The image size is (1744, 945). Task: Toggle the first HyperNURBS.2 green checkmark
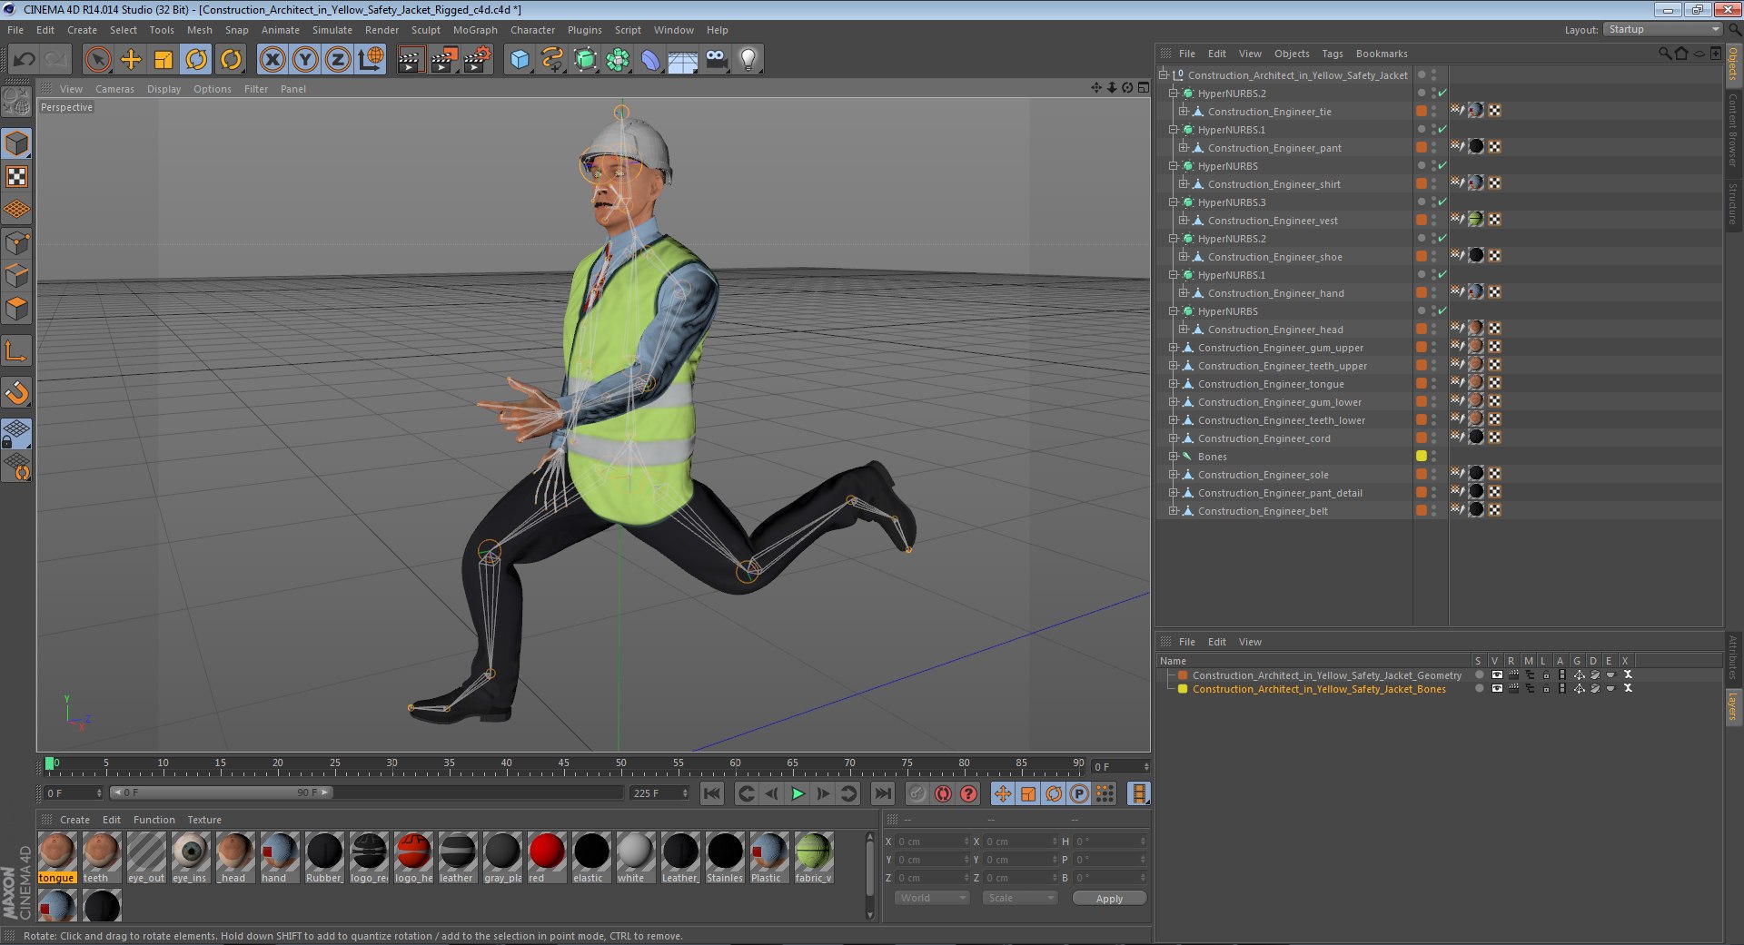pos(1442,93)
